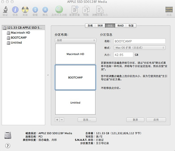175x151 pixels.
Task: Click the window title APPLE SSD SD0128F Media
Action: click(87, 2)
